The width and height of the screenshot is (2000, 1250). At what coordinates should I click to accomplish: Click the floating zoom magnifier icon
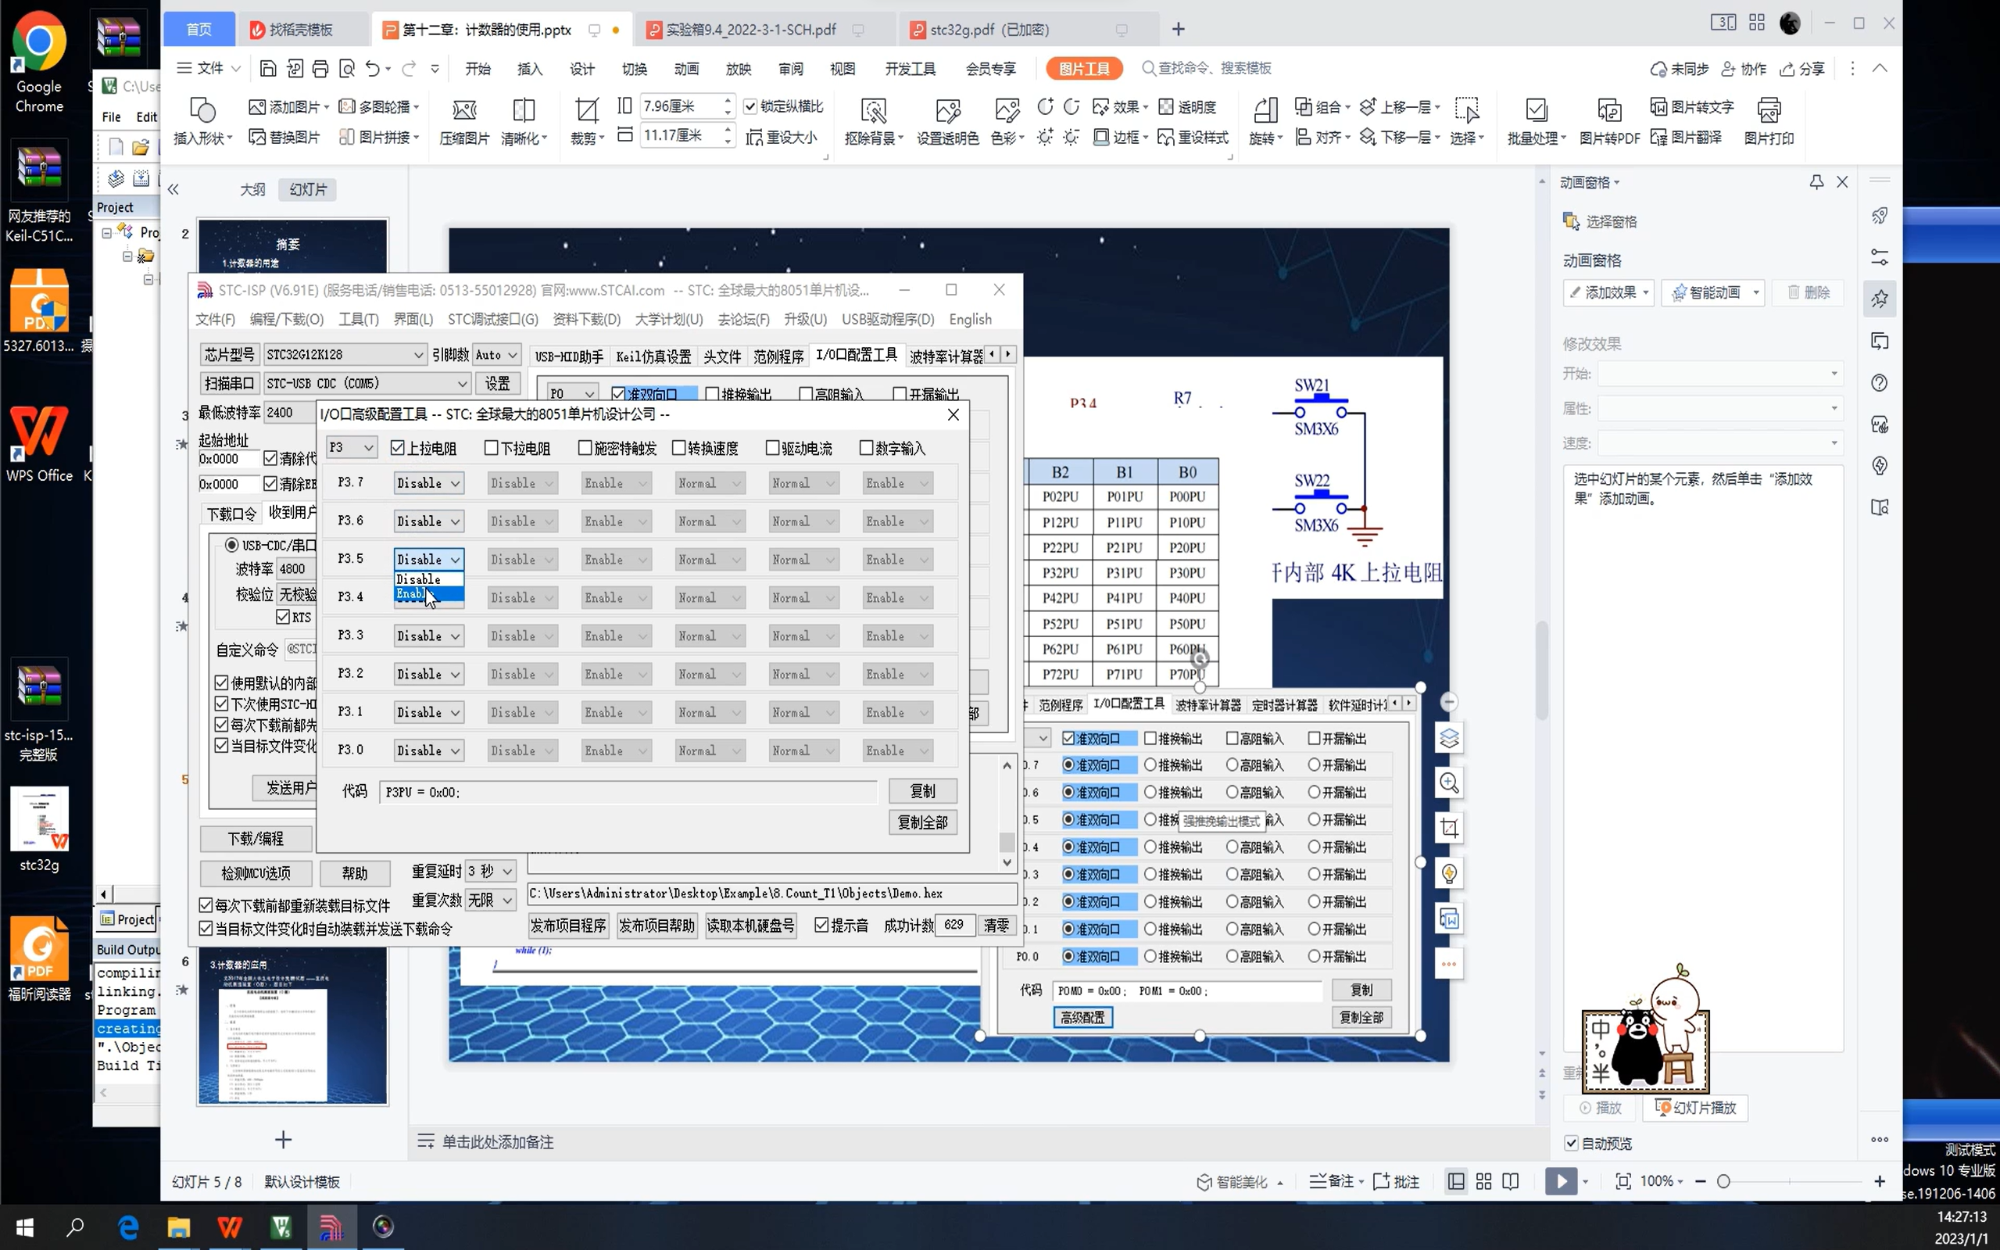1449,783
